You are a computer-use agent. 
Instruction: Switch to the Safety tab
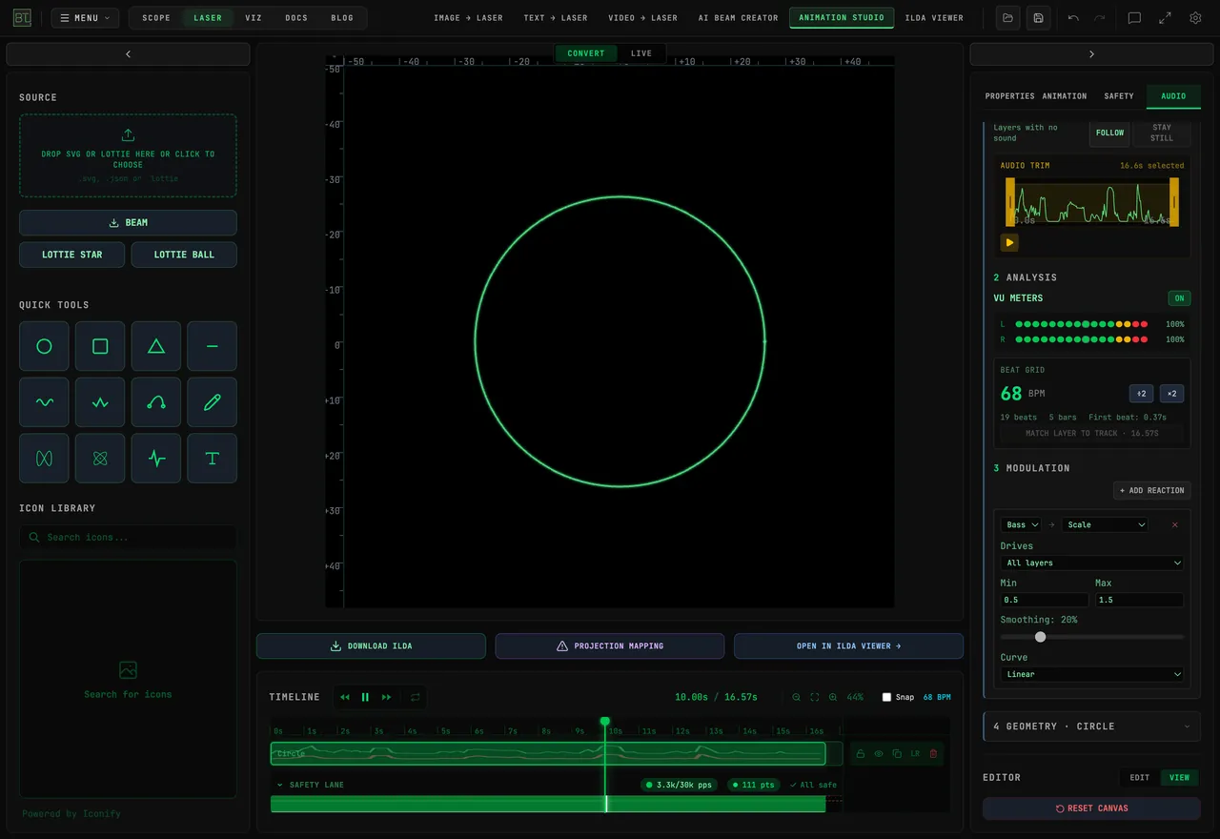coord(1119,96)
